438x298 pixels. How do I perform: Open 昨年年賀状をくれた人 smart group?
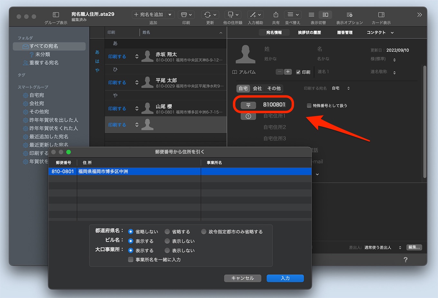(x=54, y=128)
